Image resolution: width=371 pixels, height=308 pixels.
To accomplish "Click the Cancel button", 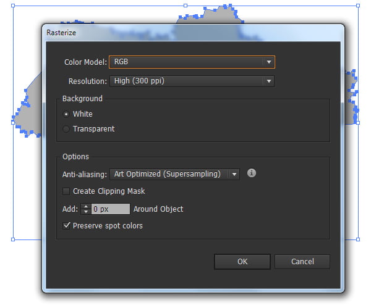I will pos(302,262).
